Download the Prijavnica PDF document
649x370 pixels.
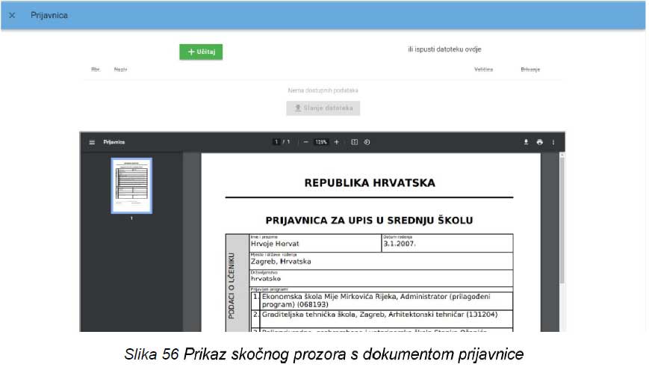(526, 142)
